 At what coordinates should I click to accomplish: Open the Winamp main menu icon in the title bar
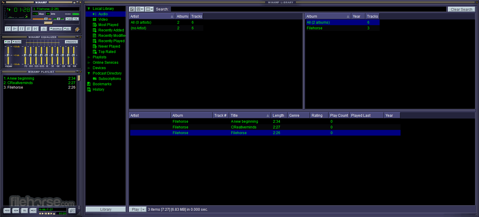3,2
